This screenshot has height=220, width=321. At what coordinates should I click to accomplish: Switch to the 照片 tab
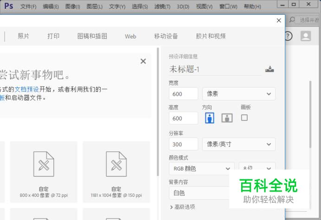(x=23, y=36)
